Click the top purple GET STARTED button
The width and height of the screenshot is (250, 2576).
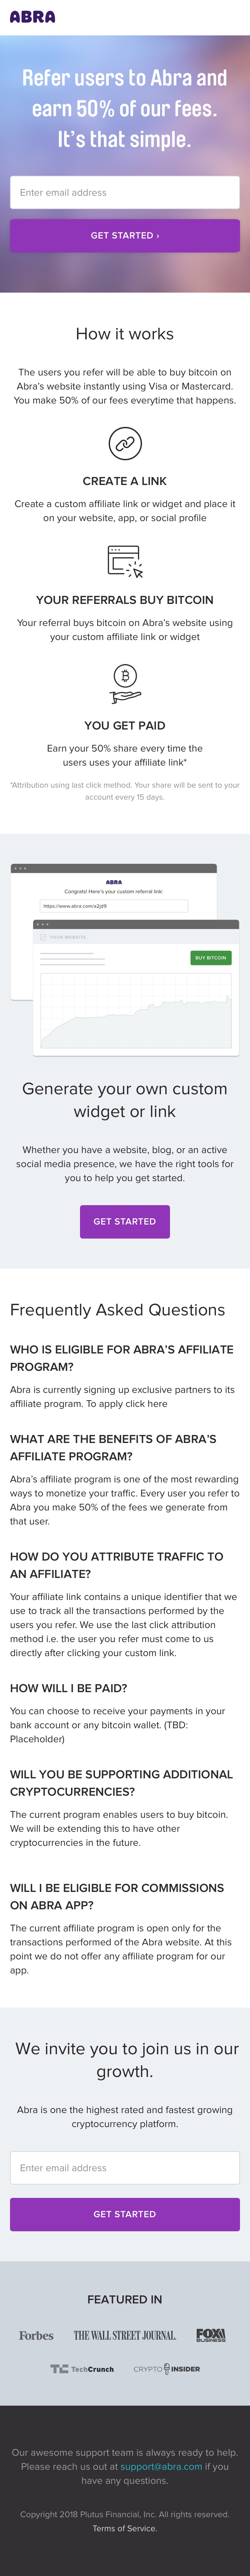(125, 236)
